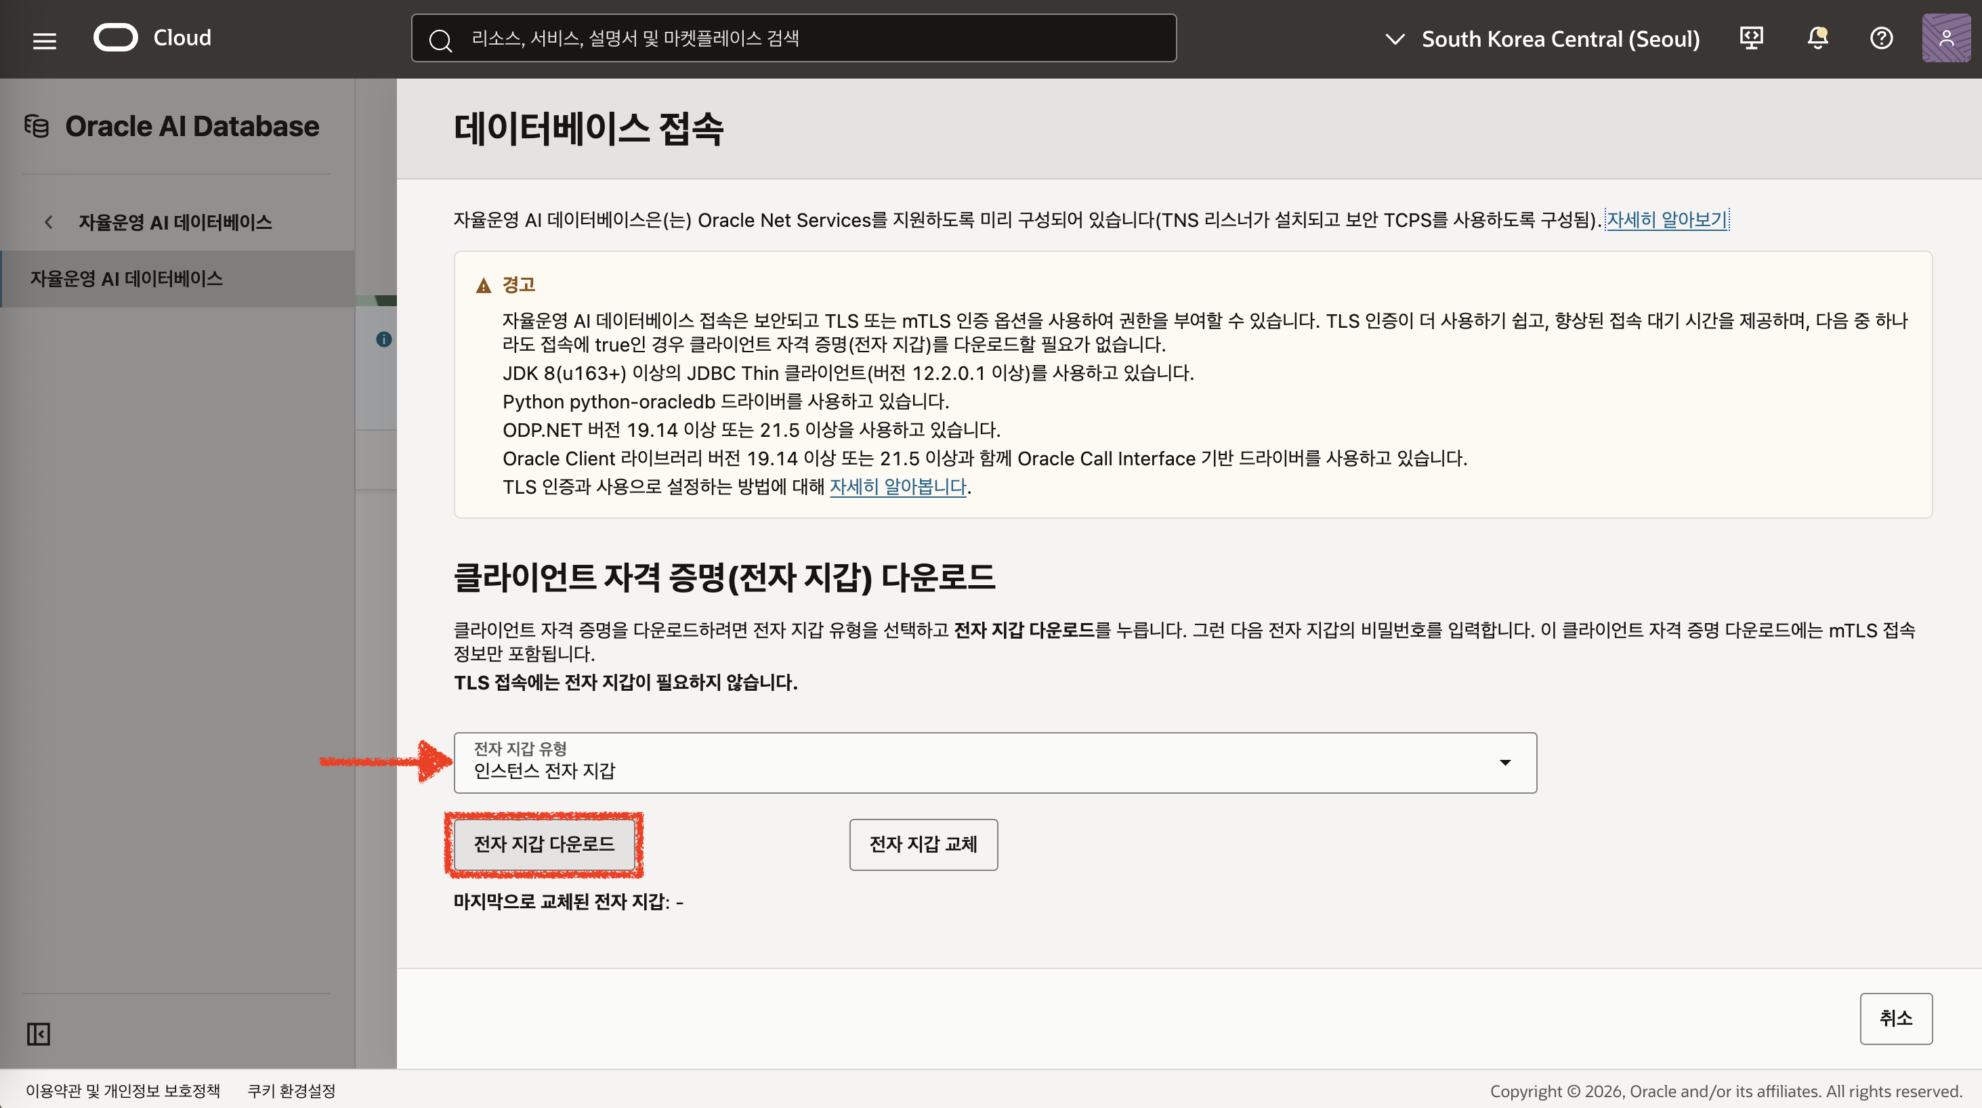Click the 데이터베이스 접속 heading
This screenshot has width=1982, height=1108.
click(x=589, y=129)
